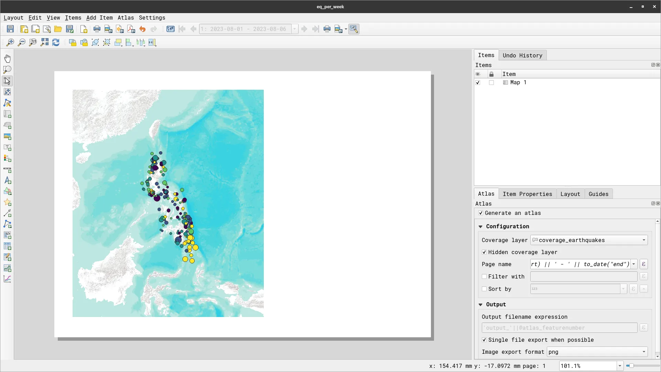The height and width of the screenshot is (372, 661).
Task: Select the Add scale bar tool
Action: pos(8,170)
